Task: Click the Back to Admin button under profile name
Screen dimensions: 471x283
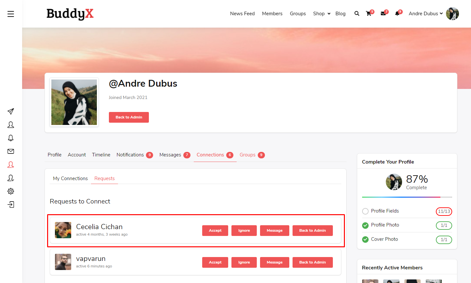Action: [129, 117]
